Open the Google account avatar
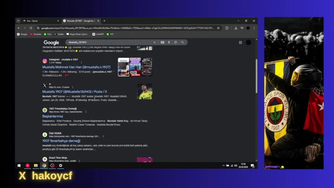334x188 pixels. pos(248,43)
